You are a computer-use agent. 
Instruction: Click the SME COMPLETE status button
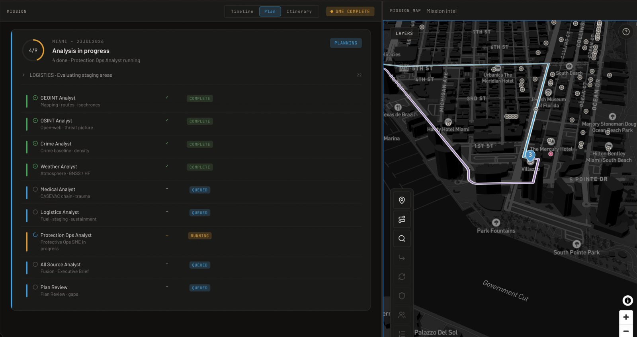(x=350, y=12)
